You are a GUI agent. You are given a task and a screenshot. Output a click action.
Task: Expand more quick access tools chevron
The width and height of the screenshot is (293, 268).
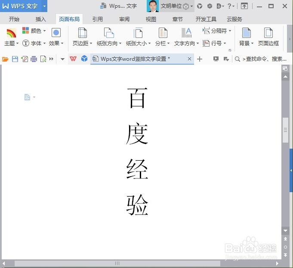click(x=51, y=59)
